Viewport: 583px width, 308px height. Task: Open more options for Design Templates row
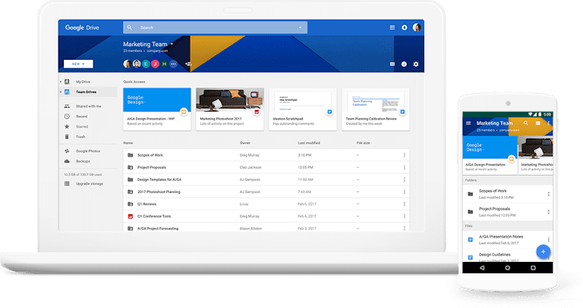coord(404,180)
